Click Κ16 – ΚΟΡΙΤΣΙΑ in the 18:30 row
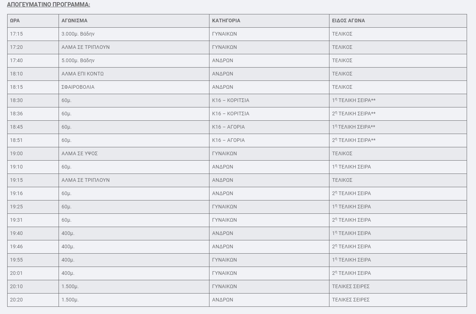This screenshot has width=476, height=314. tap(231, 101)
